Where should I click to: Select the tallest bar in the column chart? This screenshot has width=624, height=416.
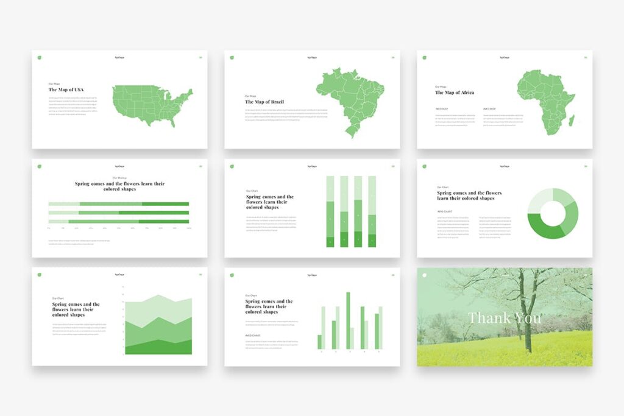pyautogui.click(x=348, y=320)
